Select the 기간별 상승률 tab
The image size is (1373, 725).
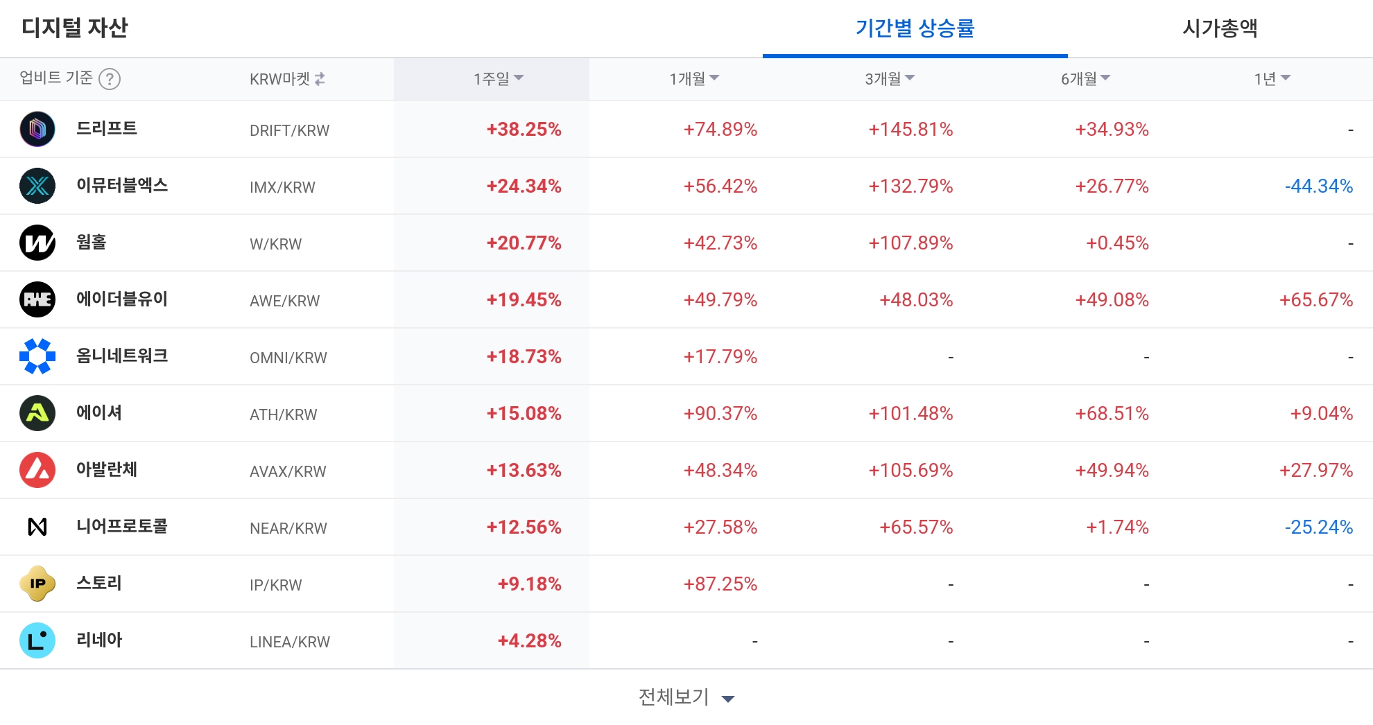(914, 29)
